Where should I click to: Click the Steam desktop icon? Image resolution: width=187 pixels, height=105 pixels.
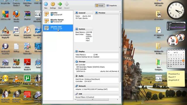pos(16,31)
